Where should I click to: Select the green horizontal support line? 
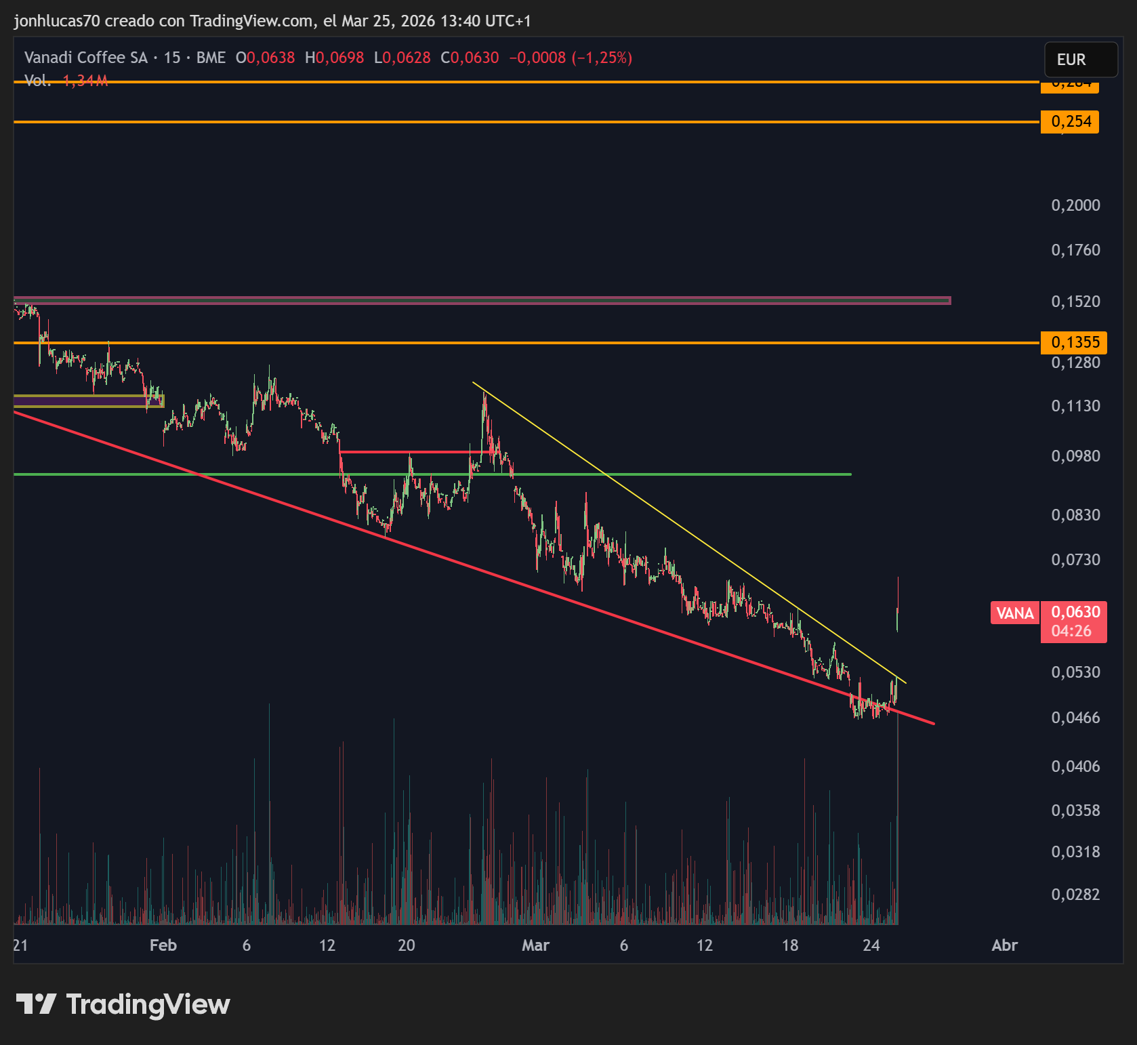[x=432, y=474]
